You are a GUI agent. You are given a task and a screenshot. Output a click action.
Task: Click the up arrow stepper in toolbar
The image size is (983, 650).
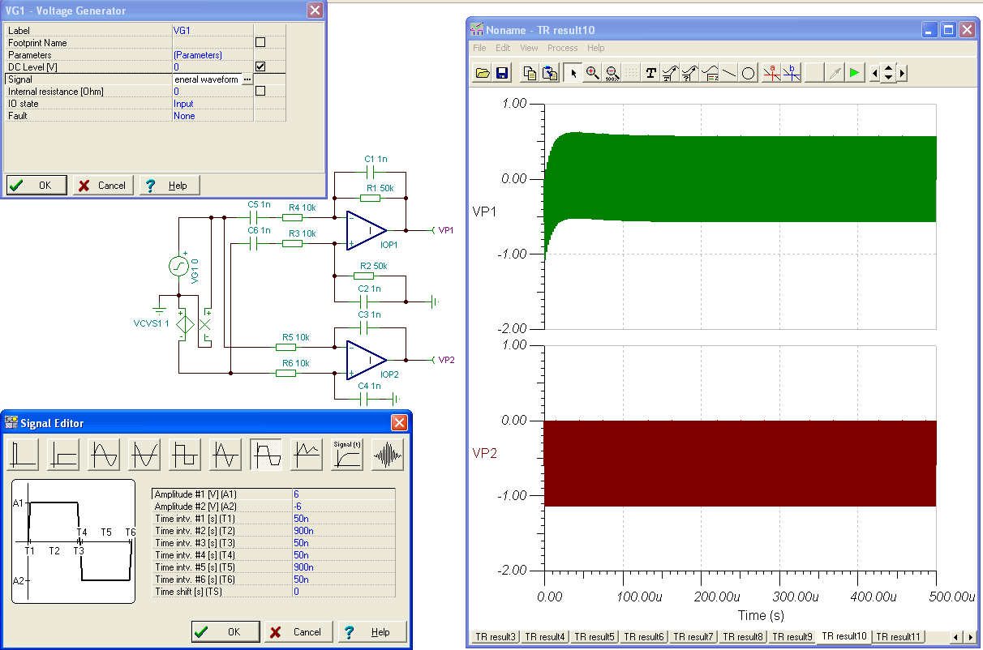tap(888, 69)
